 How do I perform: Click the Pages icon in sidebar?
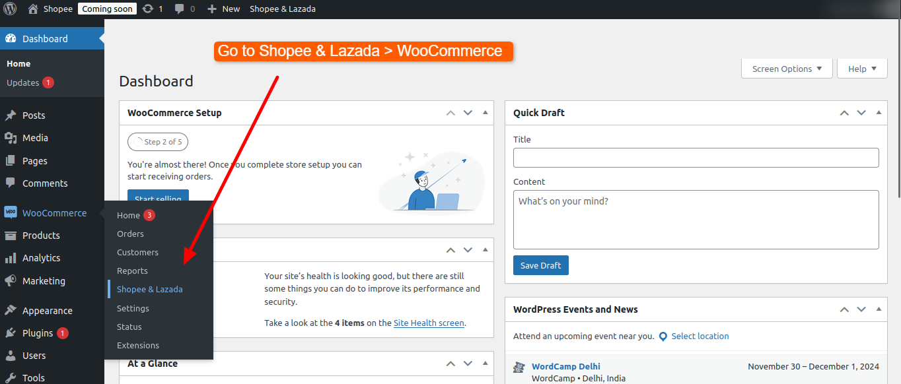[x=11, y=161]
